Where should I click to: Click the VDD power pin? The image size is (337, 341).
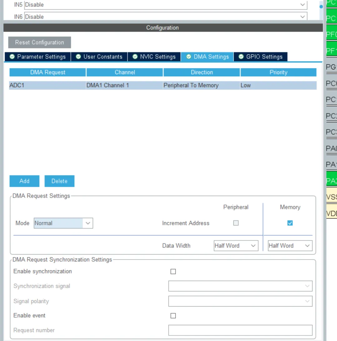[331, 213]
